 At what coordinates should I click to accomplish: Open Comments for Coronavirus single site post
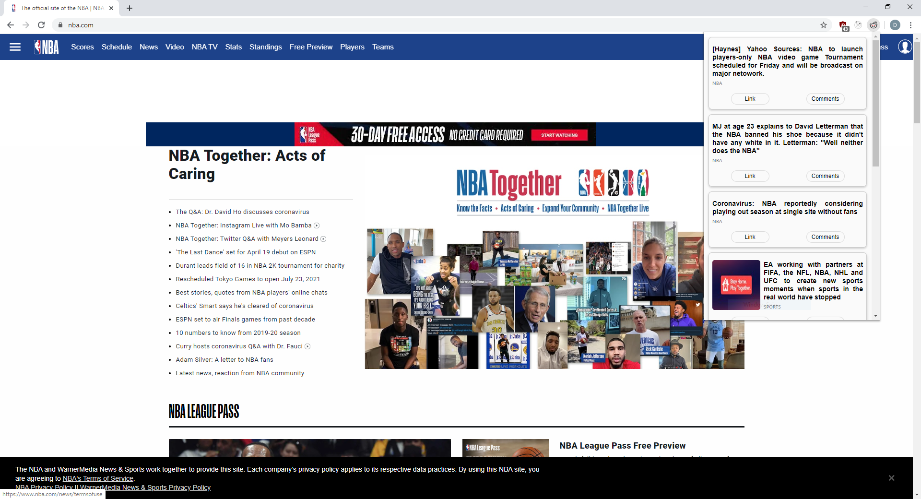(x=825, y=237)
